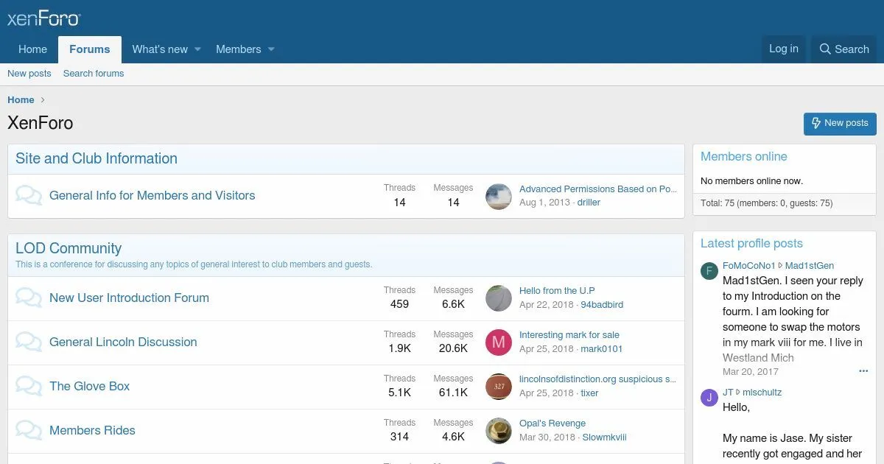The height and width of the screenshot is (464, 884).
Task: Click the blue New posts button
Action: pyautogui.click(x=840, y=123)
